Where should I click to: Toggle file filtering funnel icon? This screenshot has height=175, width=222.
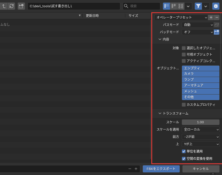pyautogui.click(x=198, y=6)
